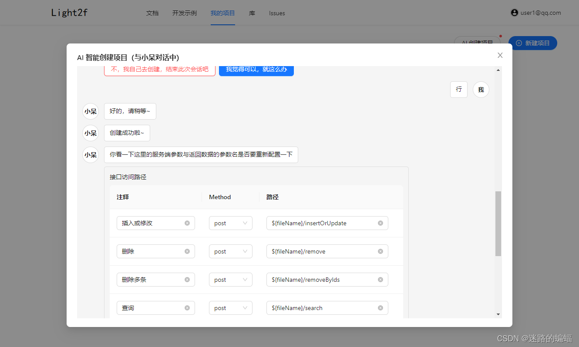This screenshot has width=579, height=347.
Task: Clear the 插入或修改 comment field
Action: [187, 223]
